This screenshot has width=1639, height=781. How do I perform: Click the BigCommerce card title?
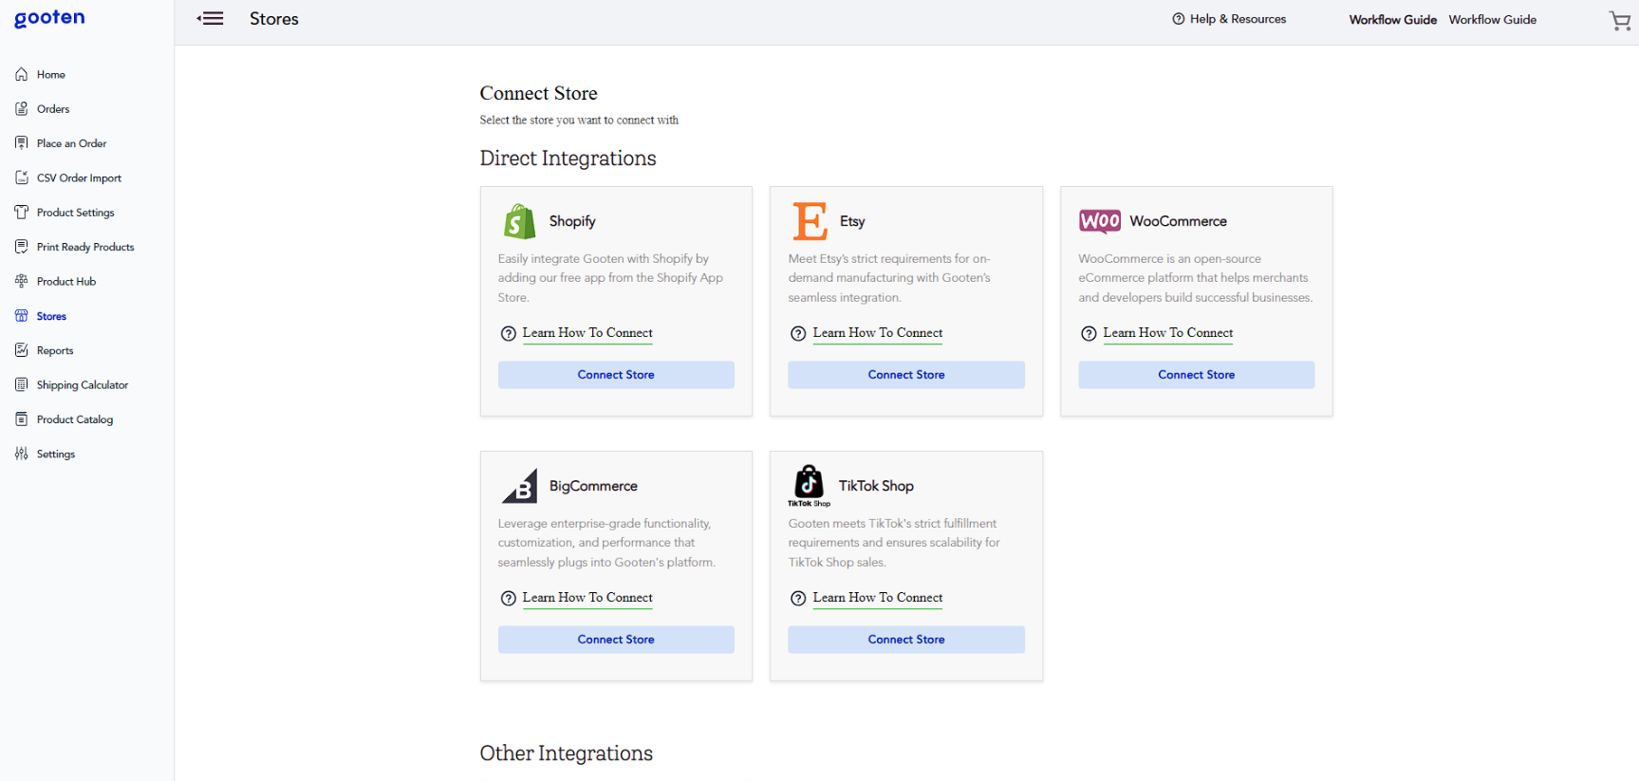pyautogui.click(x=593, y=486)
